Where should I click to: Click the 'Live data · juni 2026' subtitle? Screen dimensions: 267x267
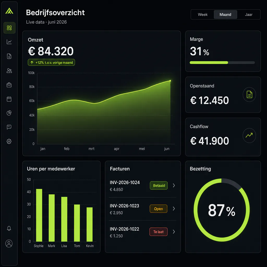click(46, 22)
